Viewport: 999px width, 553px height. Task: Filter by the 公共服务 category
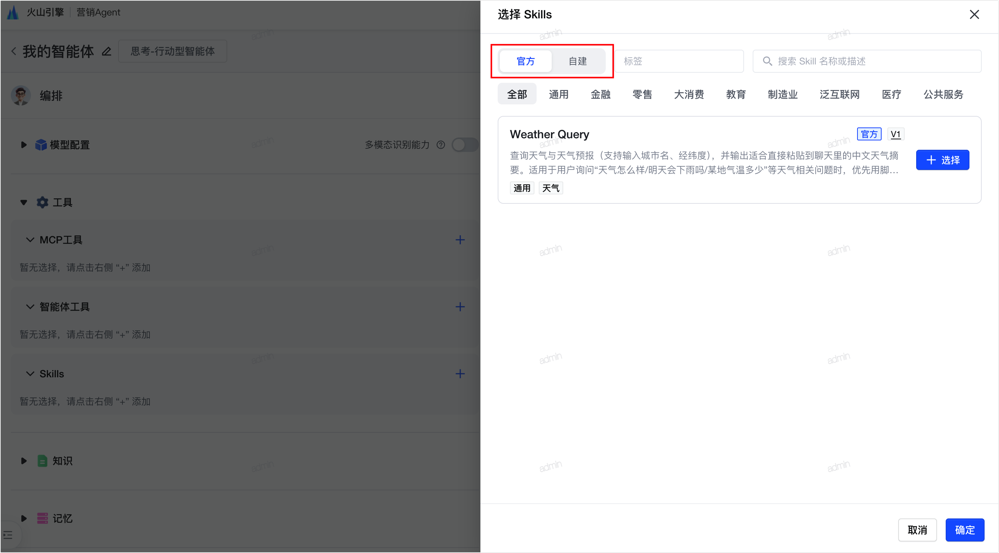(x=943, y=94)
